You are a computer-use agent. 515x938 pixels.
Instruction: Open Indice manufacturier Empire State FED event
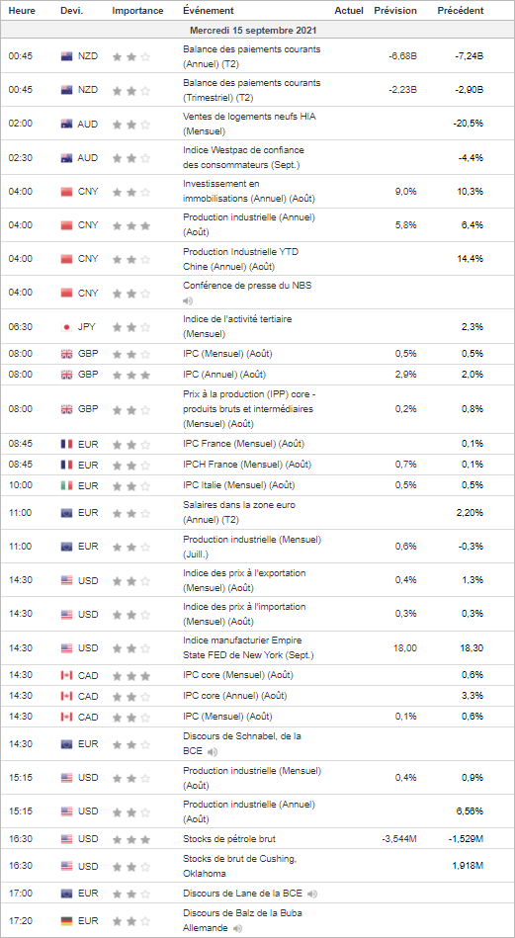point(249,647)
